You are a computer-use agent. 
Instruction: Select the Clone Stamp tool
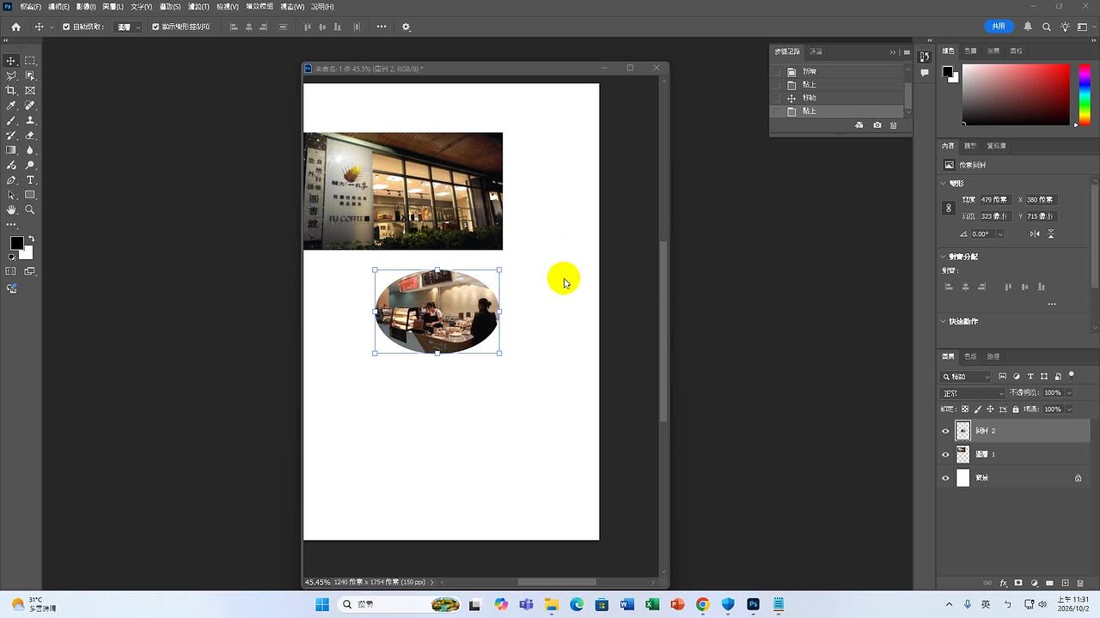click(30, 121)
